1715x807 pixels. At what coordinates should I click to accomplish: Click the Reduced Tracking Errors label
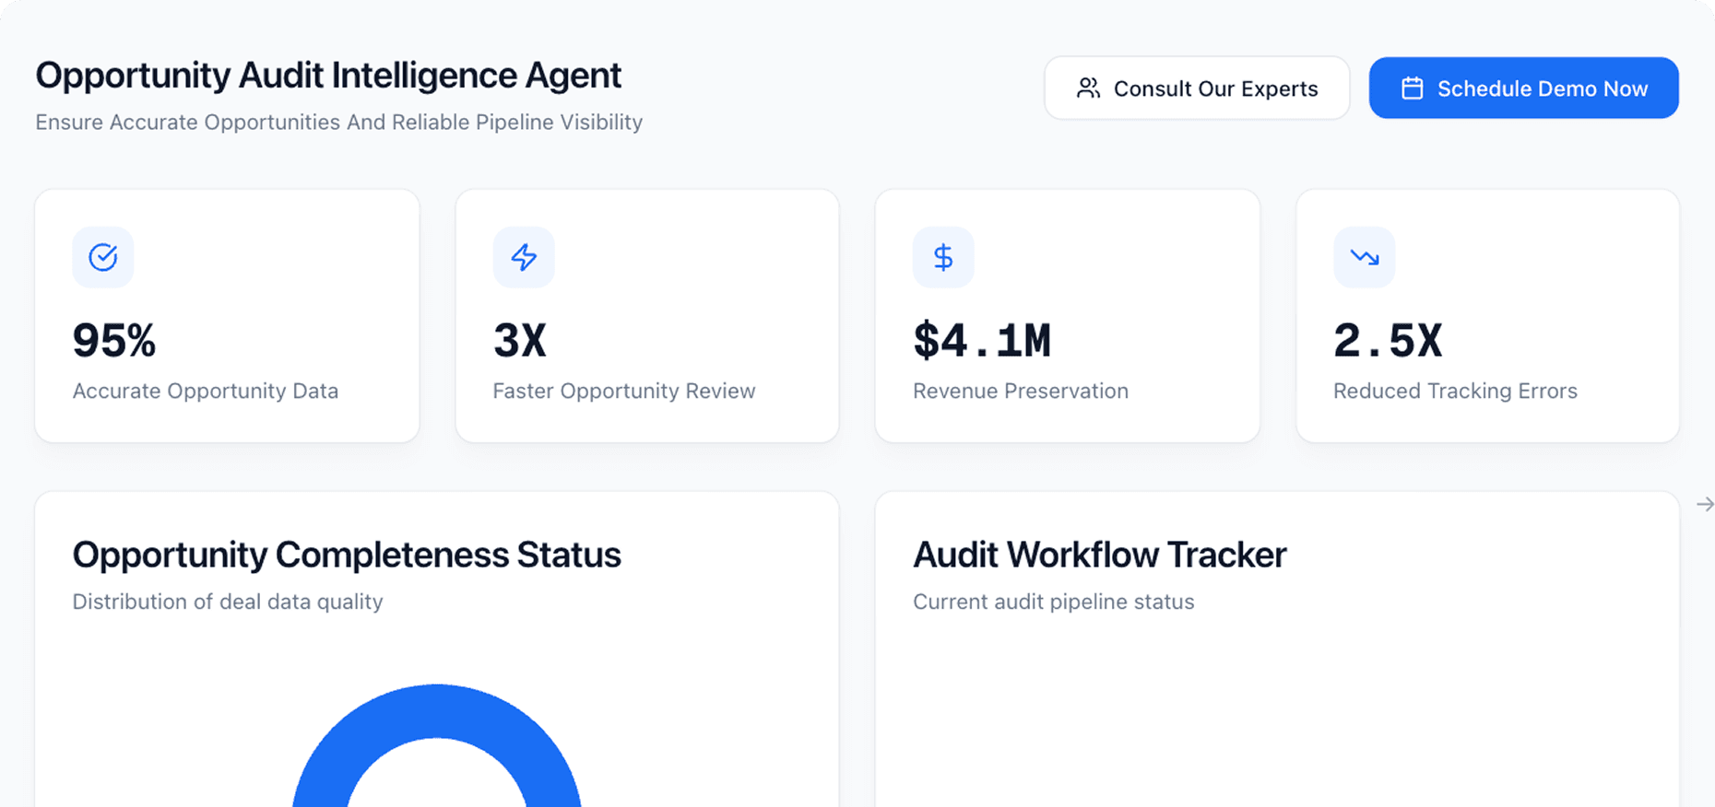coord(1455,391)
